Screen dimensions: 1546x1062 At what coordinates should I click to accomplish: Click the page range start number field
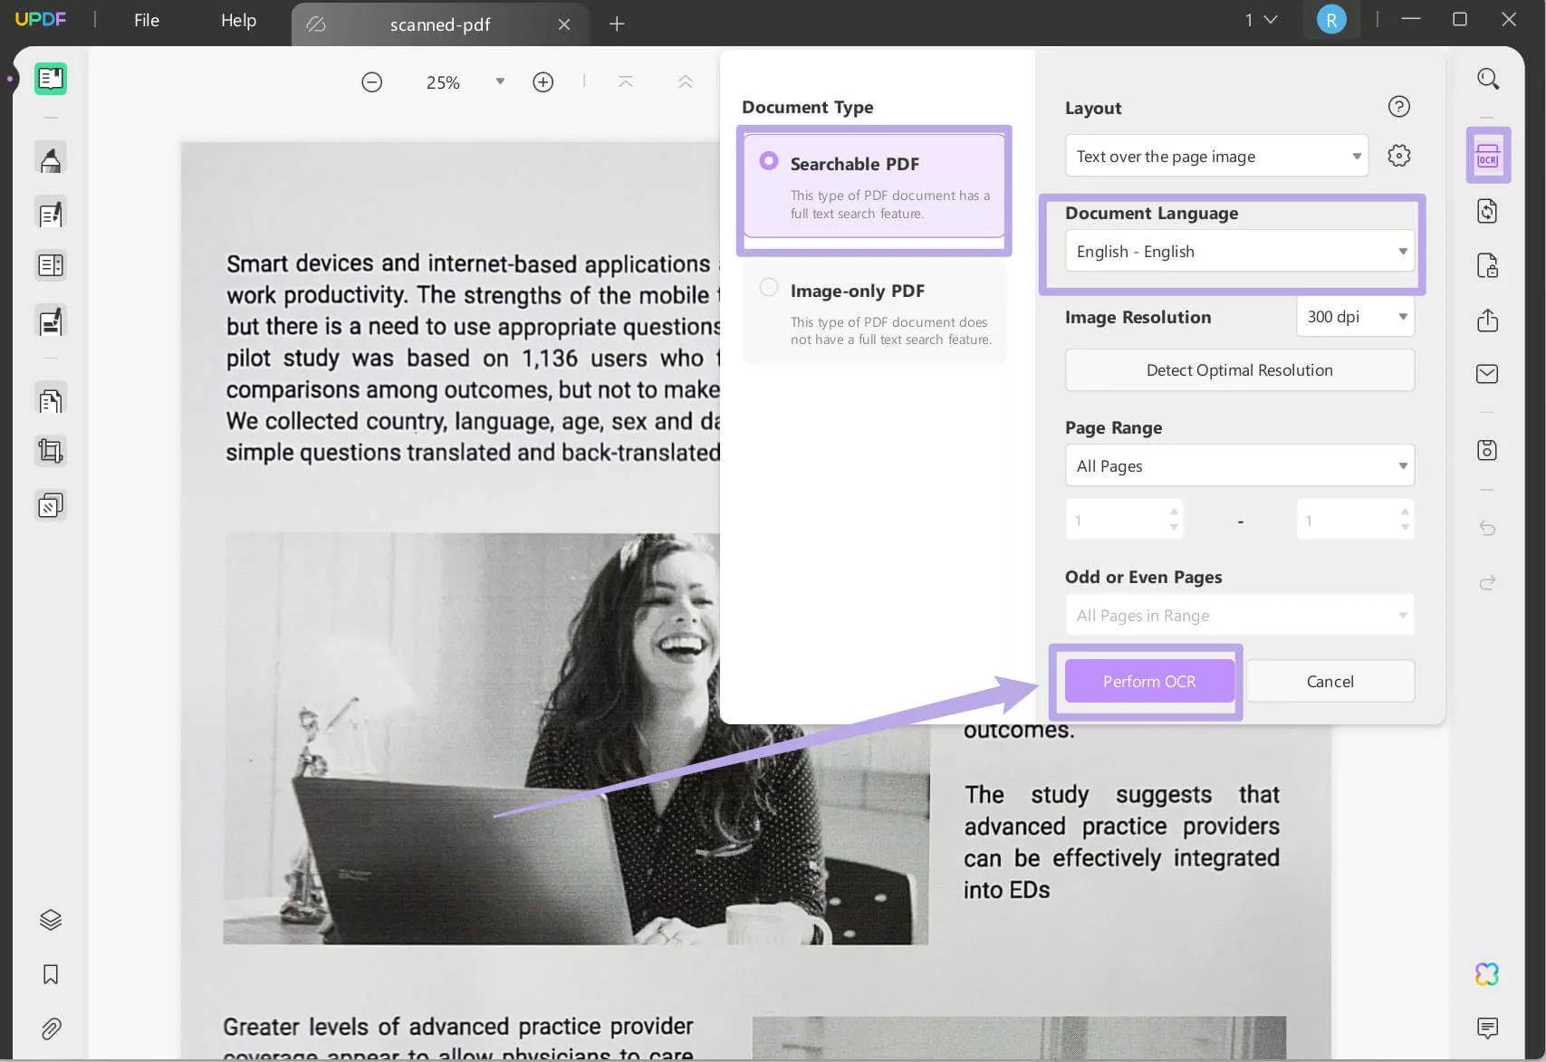[x=1124, y=520]
